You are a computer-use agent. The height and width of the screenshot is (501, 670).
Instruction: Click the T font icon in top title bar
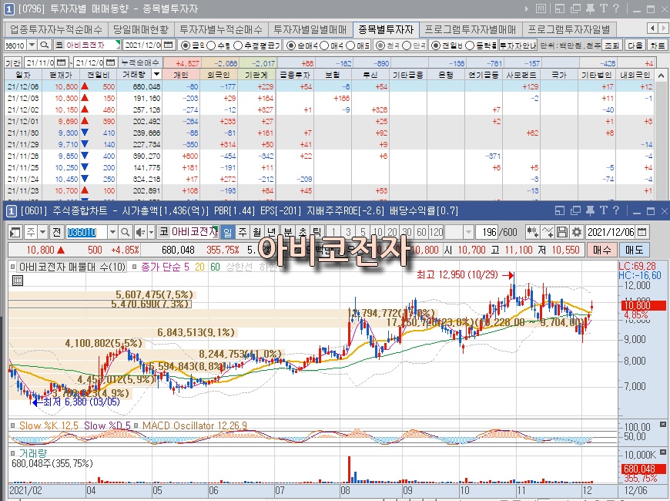603,8
